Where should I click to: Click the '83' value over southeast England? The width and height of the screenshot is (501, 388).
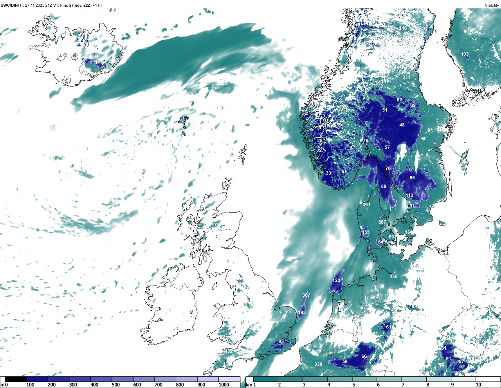tap(281, 342)
